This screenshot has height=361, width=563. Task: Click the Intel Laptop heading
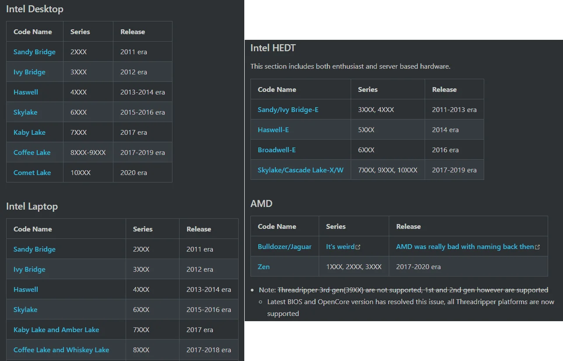[x=32, y=206]
